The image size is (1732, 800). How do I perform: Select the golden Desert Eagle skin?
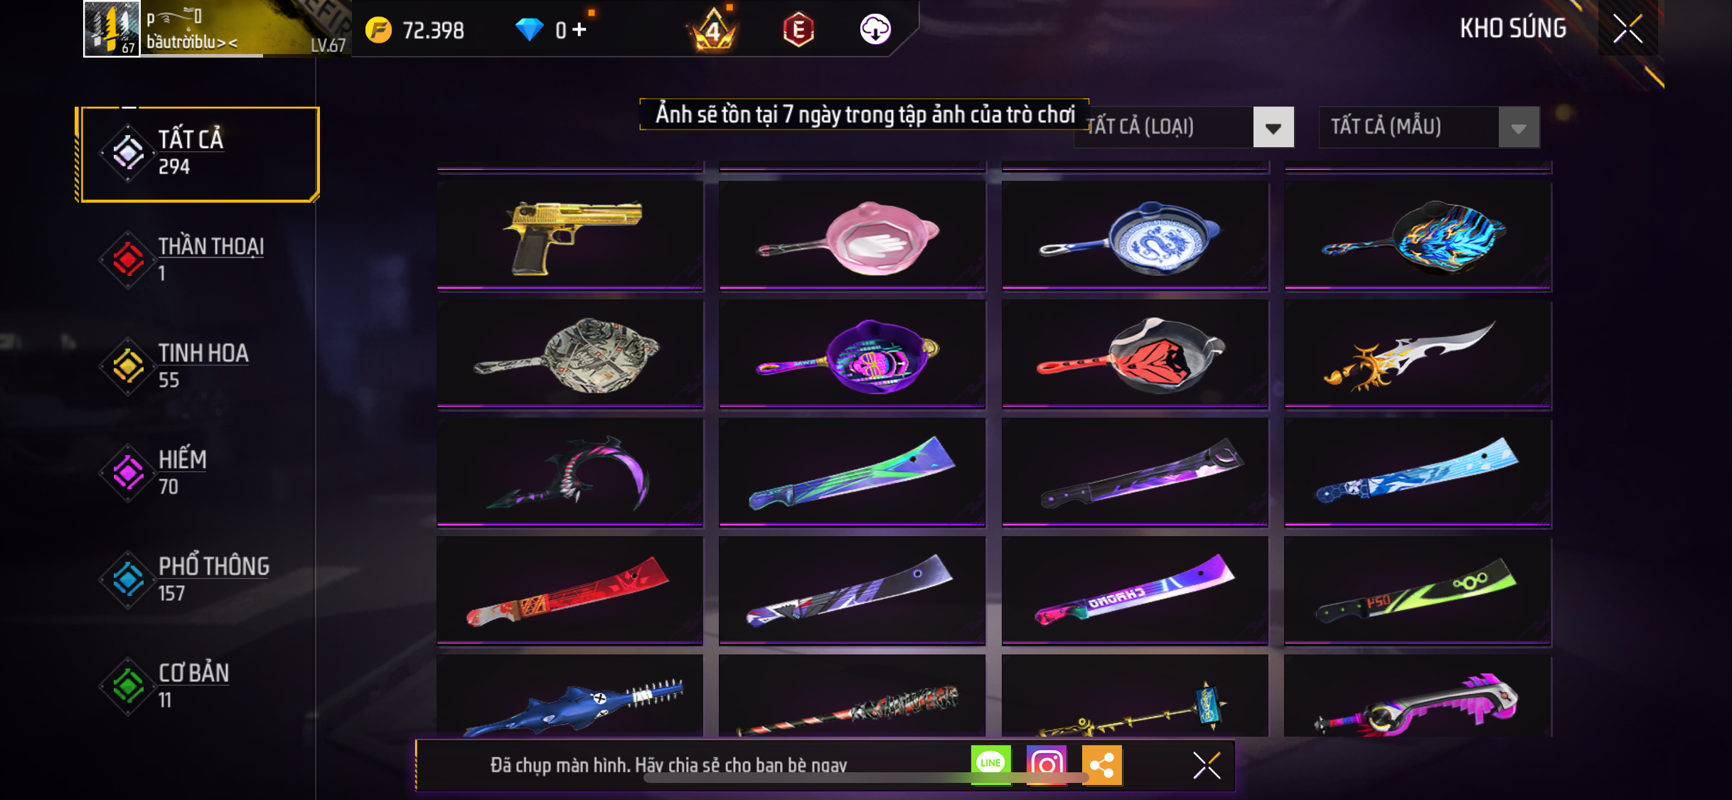tap(570, 235)
